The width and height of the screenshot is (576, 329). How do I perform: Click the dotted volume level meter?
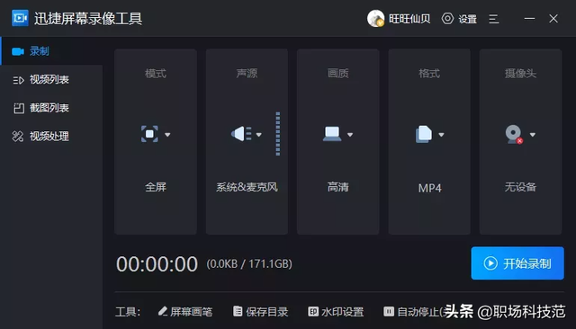click(x=278, y=134)
